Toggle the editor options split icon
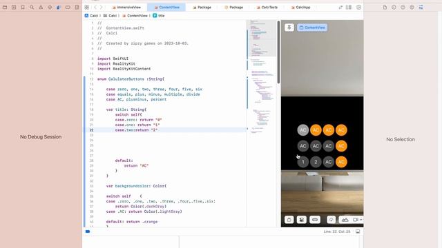This screenshot has width=442, height=248. [349, 8]
